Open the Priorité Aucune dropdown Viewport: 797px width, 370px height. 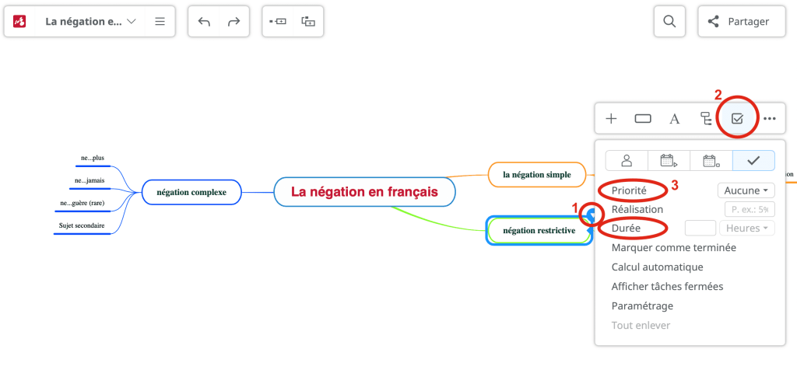pos(746,191)
